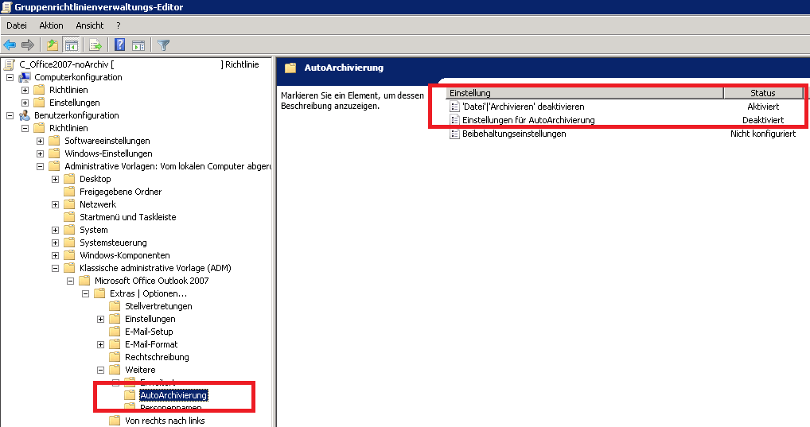
Task: Click the Einstellung column header
Action: (x=585, y=93)
